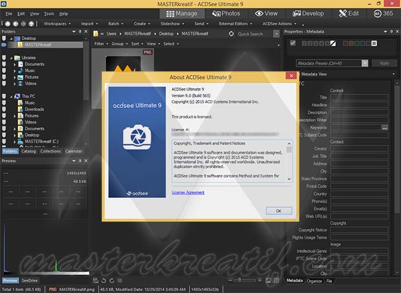Open the File menu
401x293 pixels.
pos(8,14)
